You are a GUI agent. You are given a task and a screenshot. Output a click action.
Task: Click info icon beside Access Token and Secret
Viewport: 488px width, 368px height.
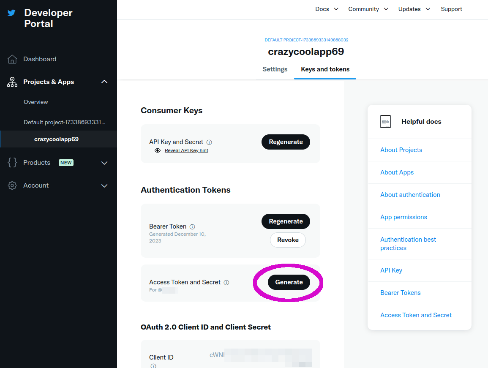point(226,282)
